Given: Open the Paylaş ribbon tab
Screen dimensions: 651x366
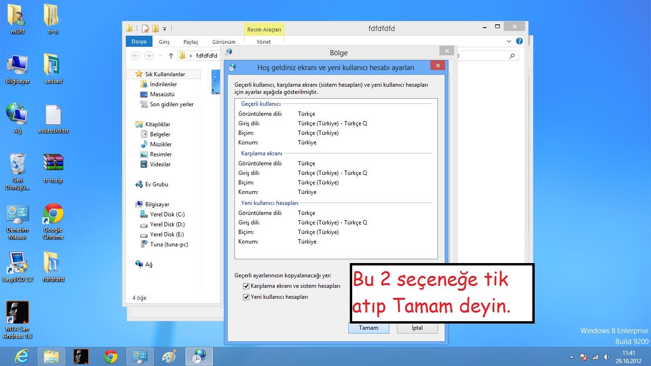Looking at the screenshot, I should click(x=191, y=42).
